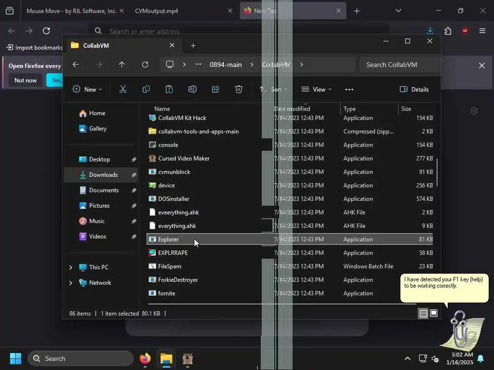Image resolution: width=494 pixels, height=370 pixels.
Task: Open Firefox downloads panel
Action: (x=430, y=31)
